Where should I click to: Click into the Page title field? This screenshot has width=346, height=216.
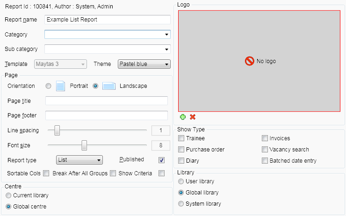click(106, 101)
